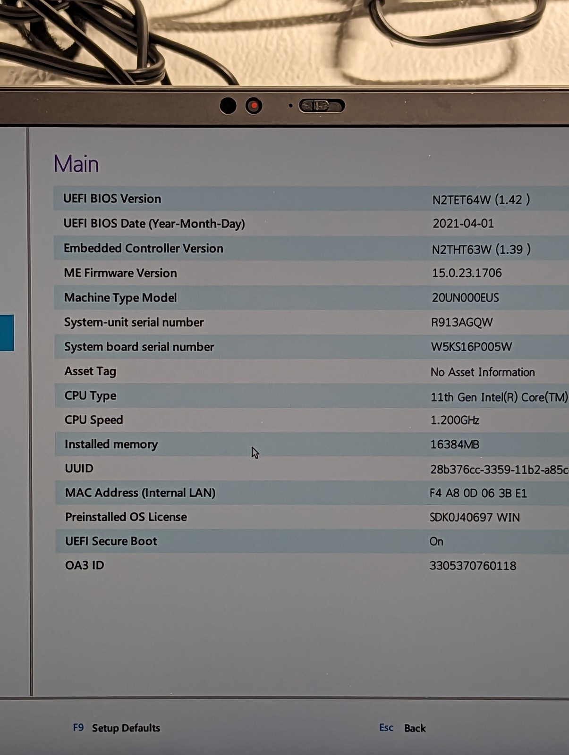569x755 pixels.
Task: Select serial value R913AGQW
Action: pyautogui.click(x=462, y=322)
